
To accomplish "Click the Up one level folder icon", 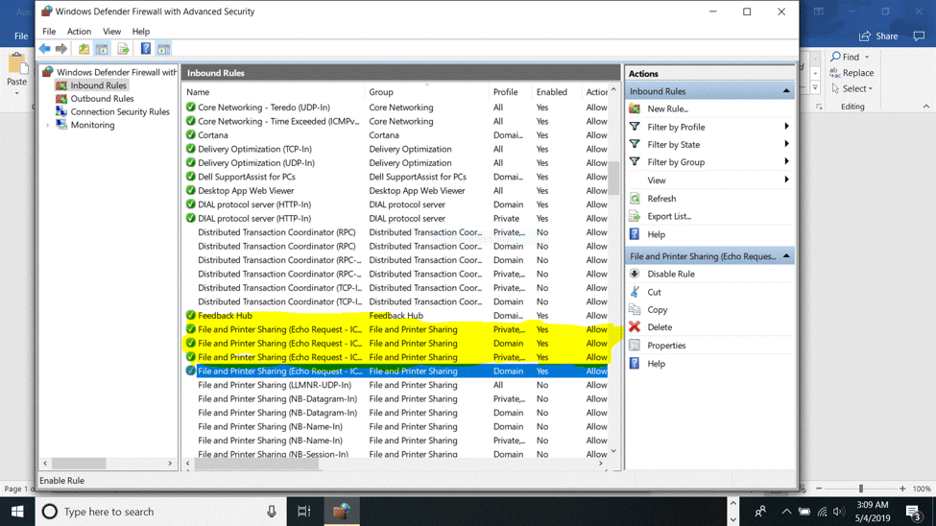I will click(x=84, y=49).
